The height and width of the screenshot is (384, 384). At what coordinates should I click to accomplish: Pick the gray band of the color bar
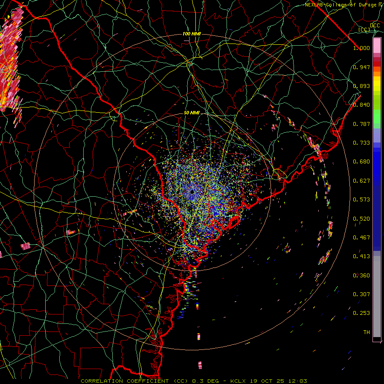(377, 297)
